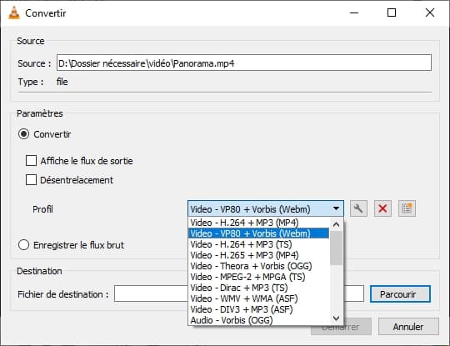Toggle the Désentrelacement checkbox
Screen dimensions: 450x346
click(31, 180)
